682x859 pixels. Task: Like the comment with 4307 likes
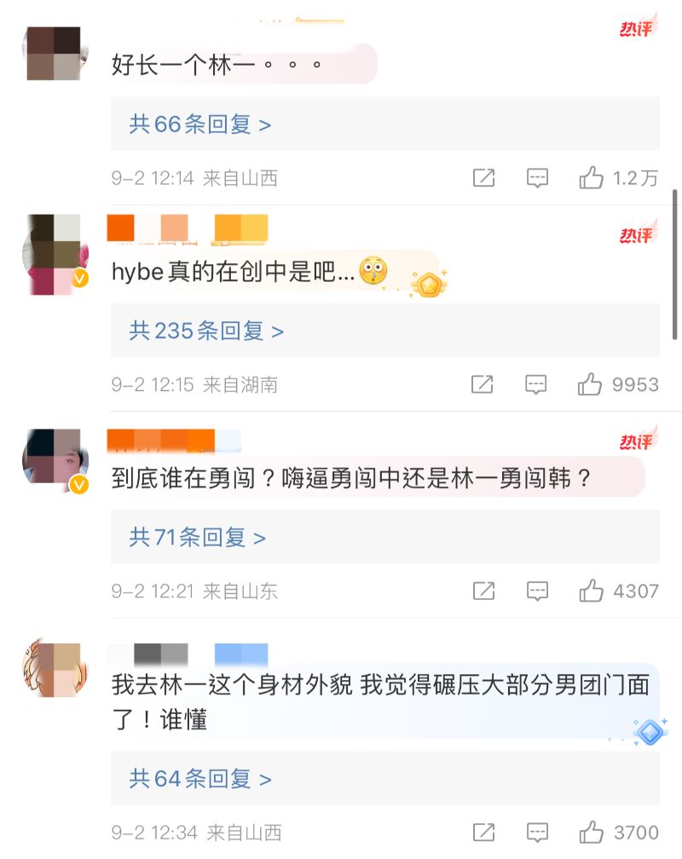[x=591, y=591]
